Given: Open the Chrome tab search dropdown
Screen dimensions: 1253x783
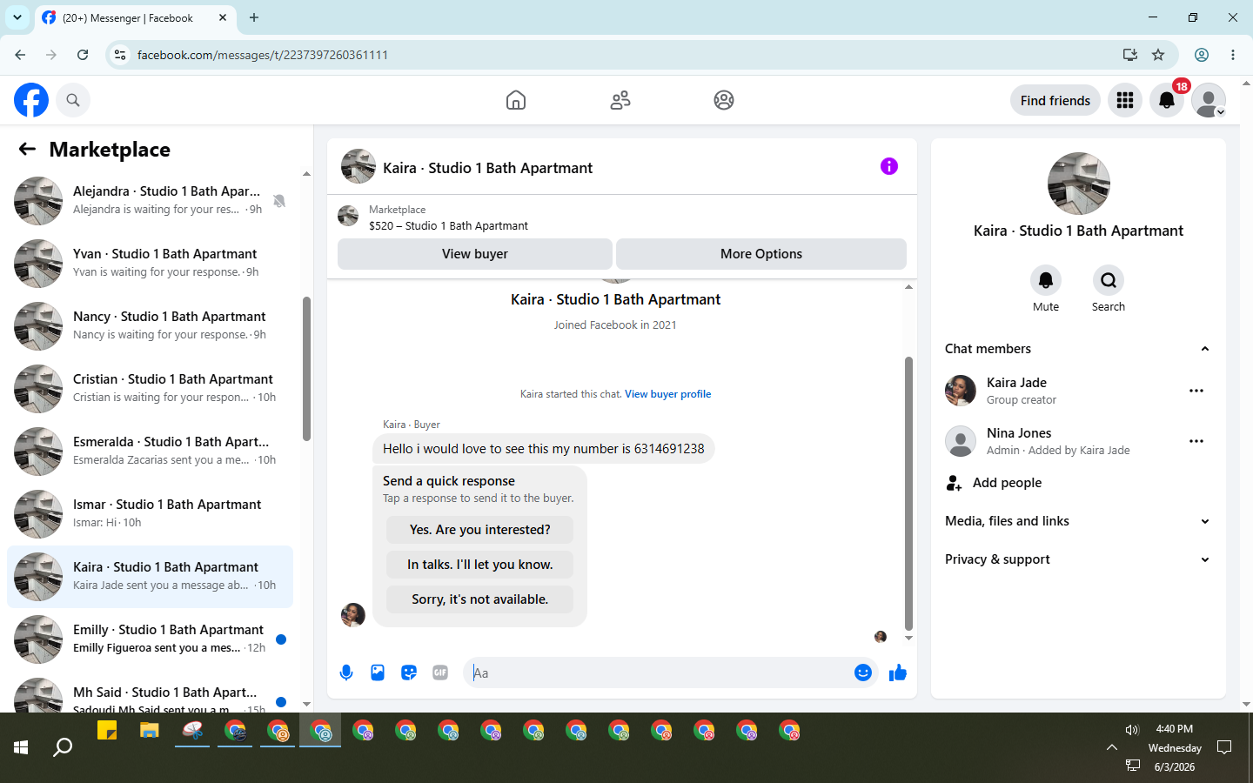Looking at the screenshot, I should click(17, 17).
